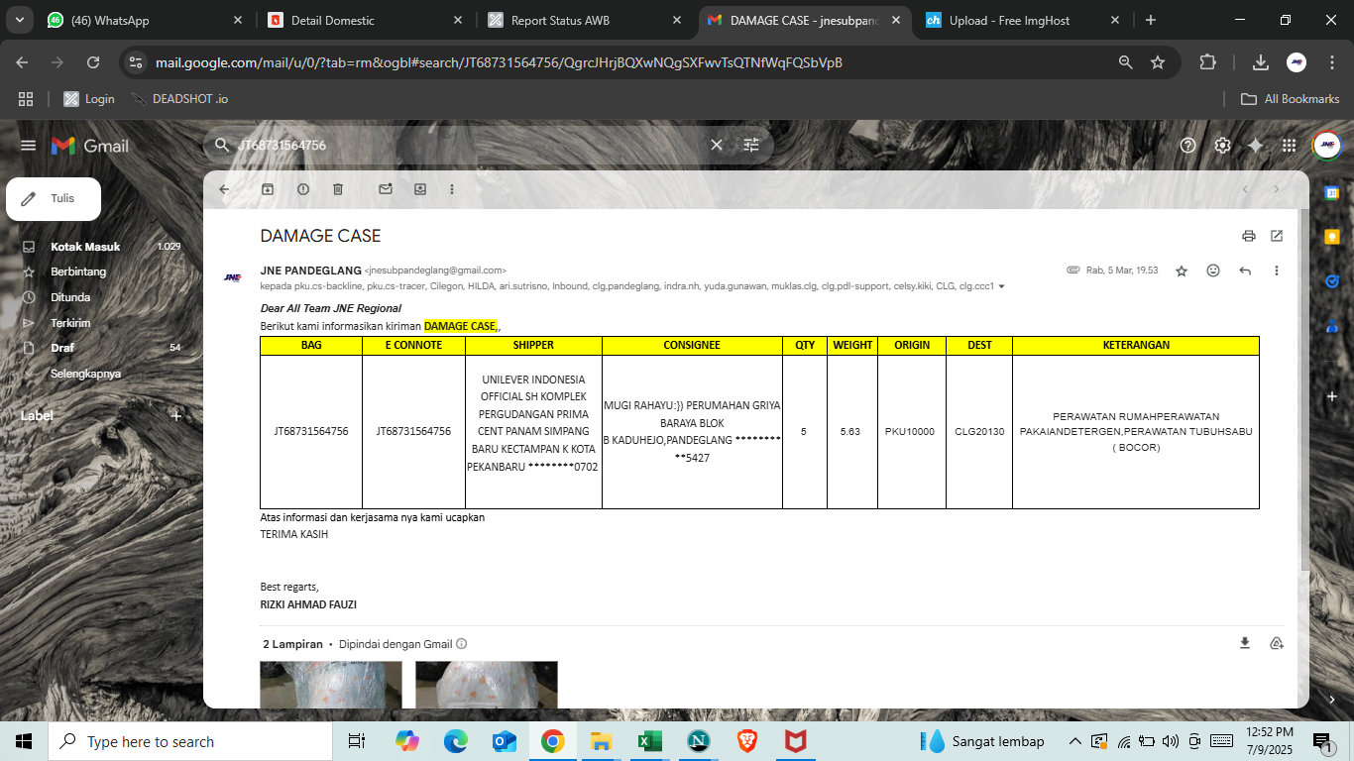Open more actions three-dot menu in toolbar
Image resolution: width=1354 pixels, height=761 pixels.
(452, 189)
